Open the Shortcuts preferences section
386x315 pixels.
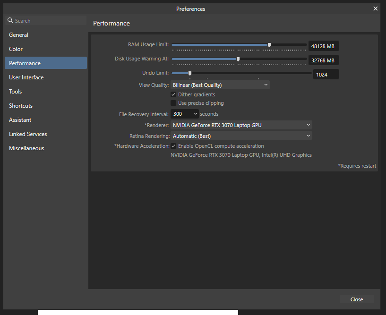tap(21, 106)
